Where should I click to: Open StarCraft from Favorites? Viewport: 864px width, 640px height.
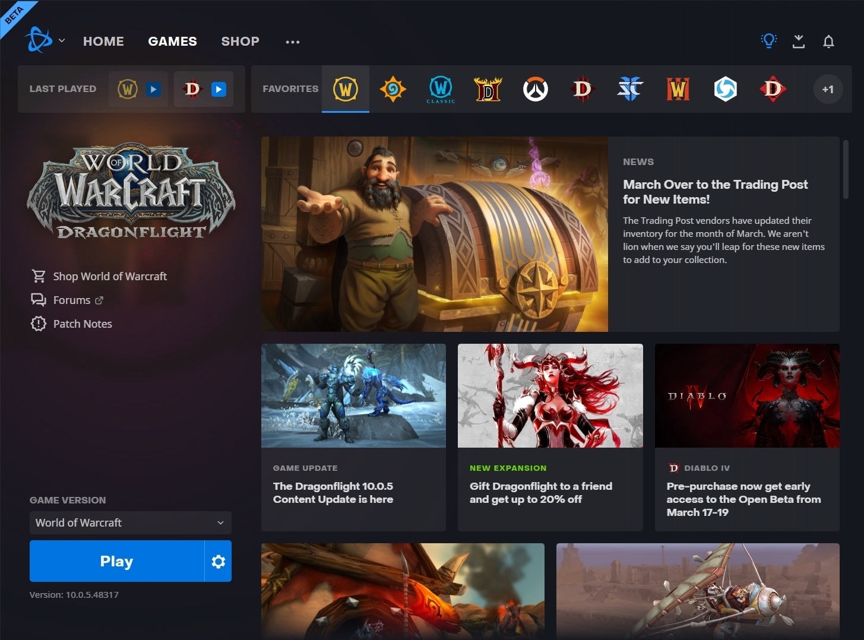tap(630, 89)
